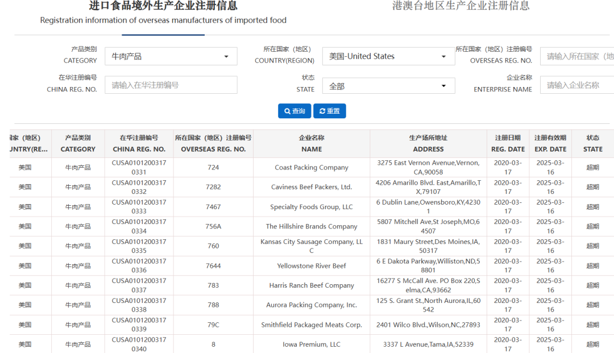Click overseas reg number 7282
The width and height of the screenshot is (614, 353).
click(213, 187)
